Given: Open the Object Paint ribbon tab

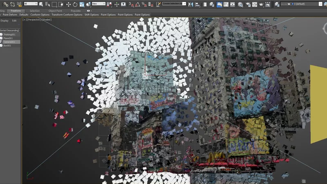Looking at the screenshot, I should click(x=55, y=11).
